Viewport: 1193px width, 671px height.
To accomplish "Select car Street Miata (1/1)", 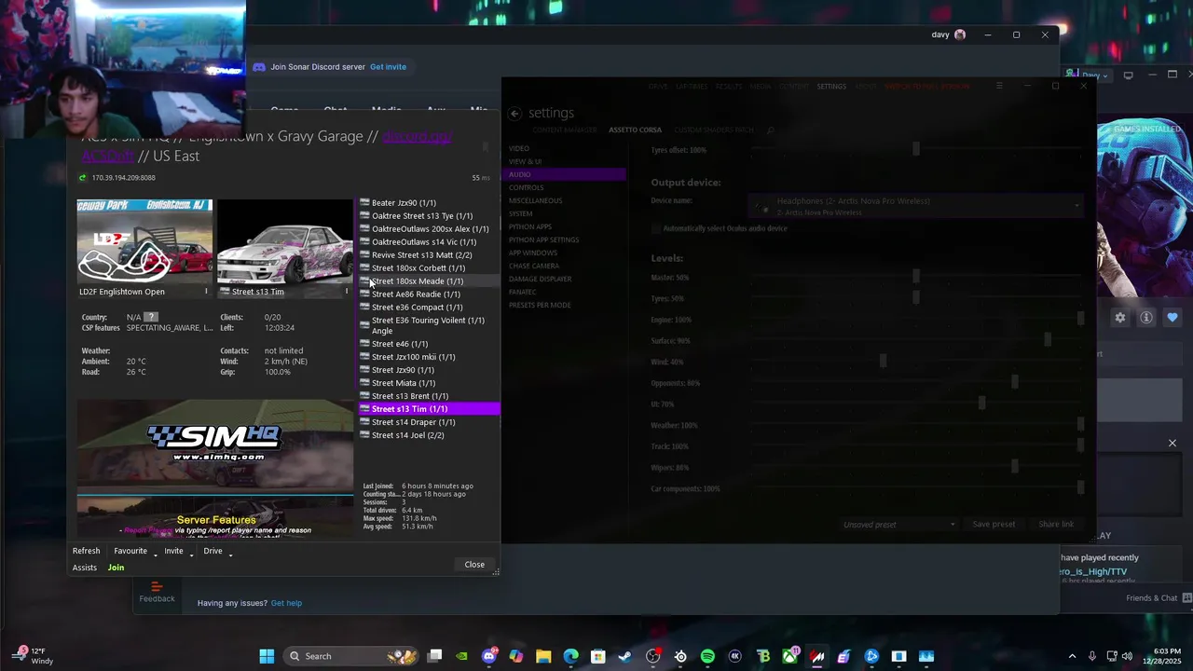I will [430, 383].
